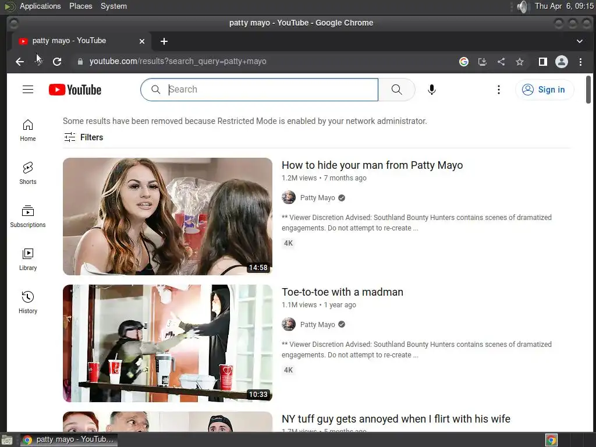The width and height of the screenshot is (596, 447).
Task: Open History from the sidebar
Action: click(28, 303)
